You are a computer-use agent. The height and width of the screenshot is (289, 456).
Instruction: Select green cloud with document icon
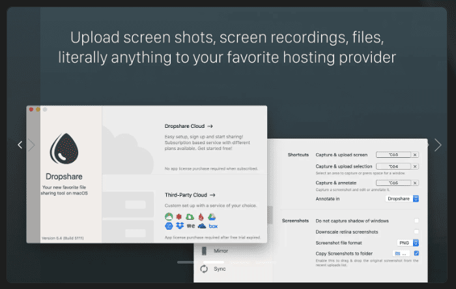[190, 217]
